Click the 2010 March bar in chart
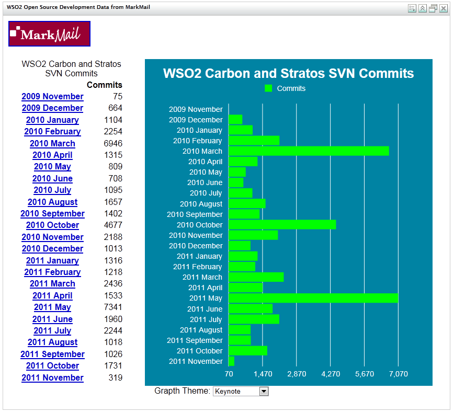The width and height of the screenshot is (454, 413). tap(309, 151)
